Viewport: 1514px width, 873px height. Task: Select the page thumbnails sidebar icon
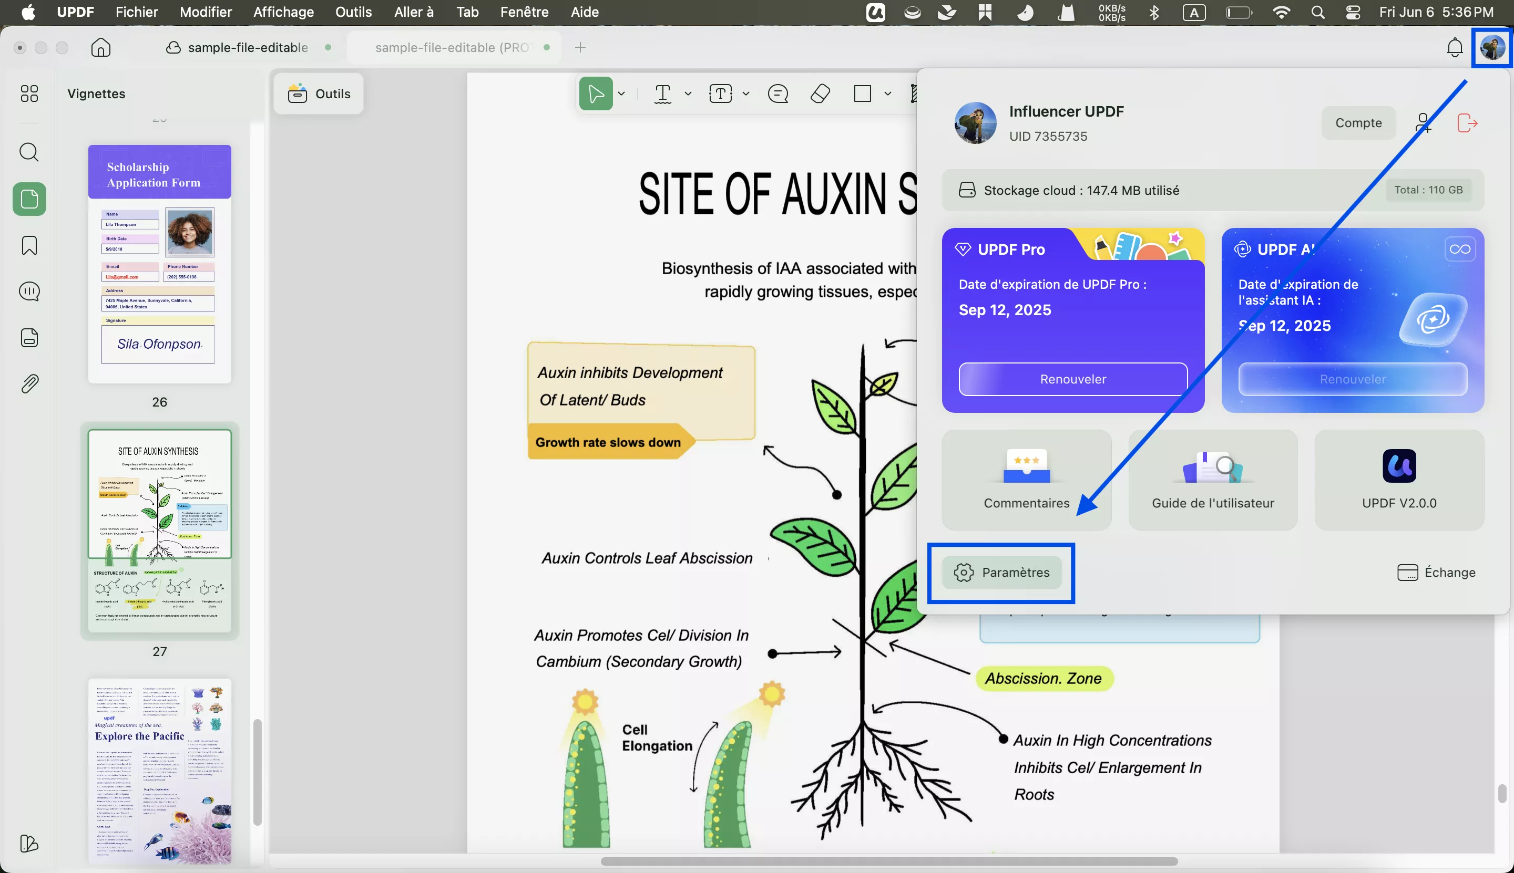29,199
